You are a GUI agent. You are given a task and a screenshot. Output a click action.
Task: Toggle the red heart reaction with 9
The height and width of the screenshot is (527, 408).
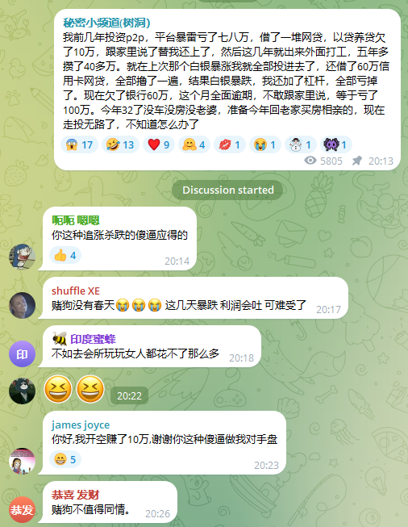[x=159, y=144]
